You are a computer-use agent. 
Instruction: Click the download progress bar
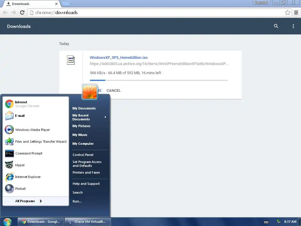click(x=159, y=80)
